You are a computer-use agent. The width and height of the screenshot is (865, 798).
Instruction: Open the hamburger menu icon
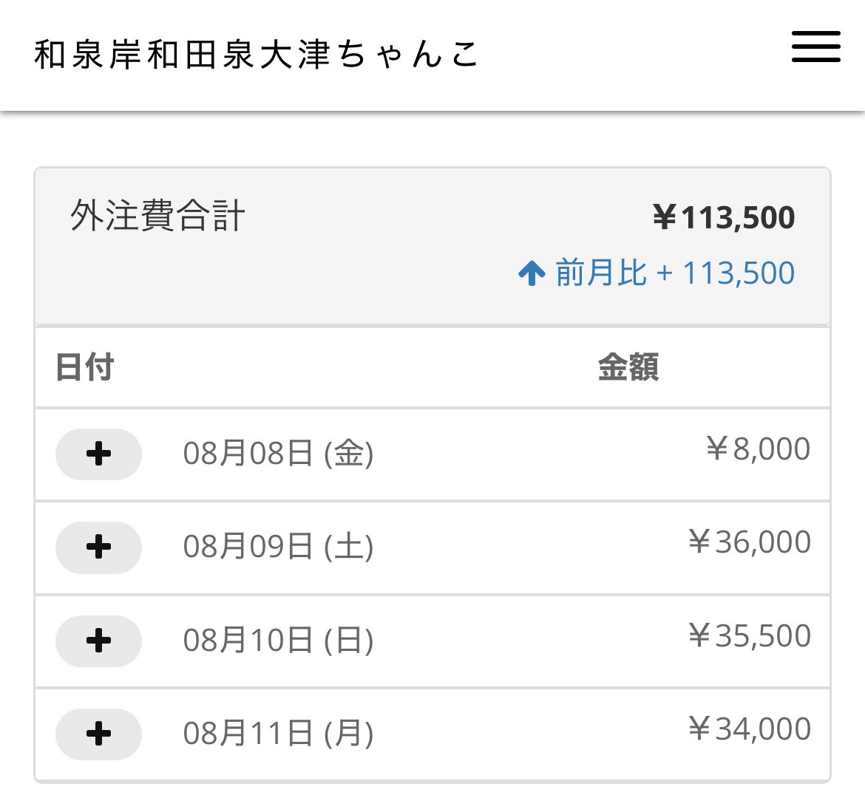(x=815, y=49)
